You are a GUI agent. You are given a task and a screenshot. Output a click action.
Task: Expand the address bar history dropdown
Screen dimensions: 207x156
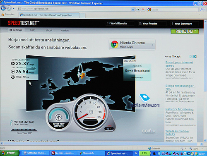[133, 9]
